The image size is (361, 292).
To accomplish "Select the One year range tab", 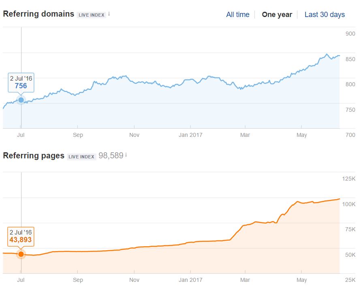I will [277, 15].
